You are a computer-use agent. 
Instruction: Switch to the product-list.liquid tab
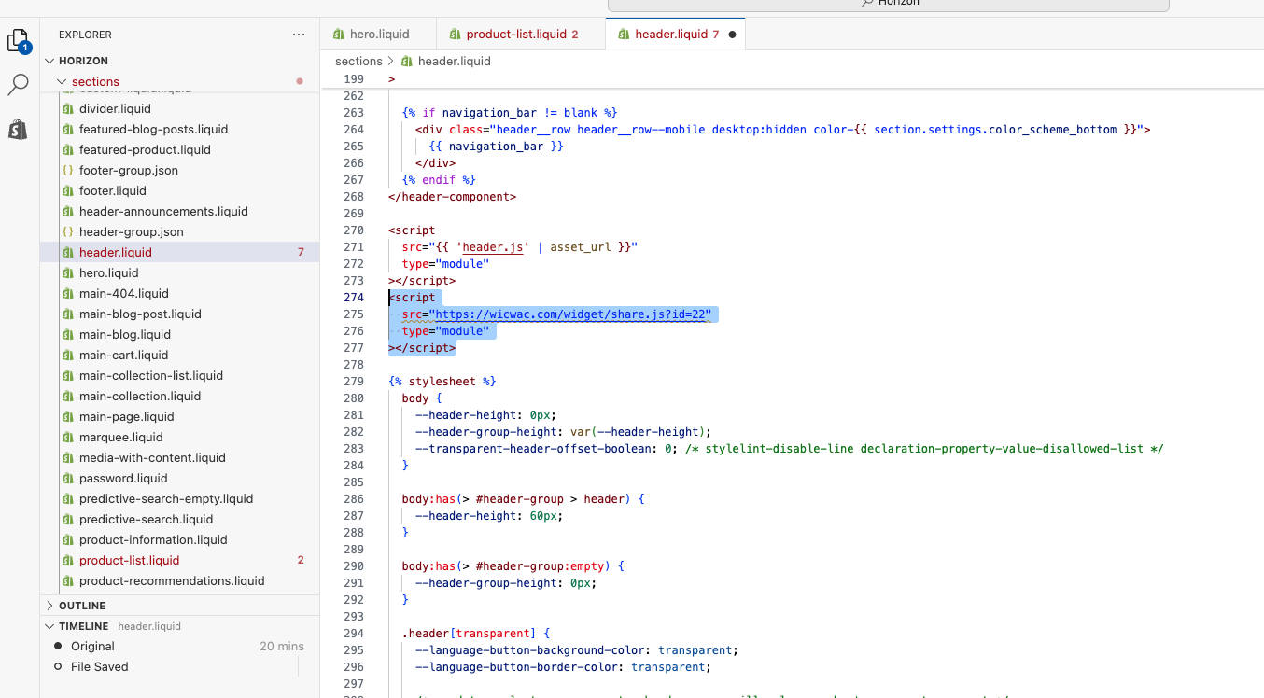[x=515, y=35]
